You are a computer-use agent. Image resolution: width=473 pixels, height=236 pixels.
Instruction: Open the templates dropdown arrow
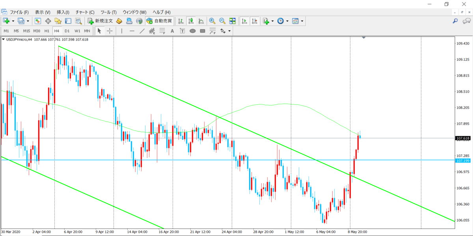[302, 21]
